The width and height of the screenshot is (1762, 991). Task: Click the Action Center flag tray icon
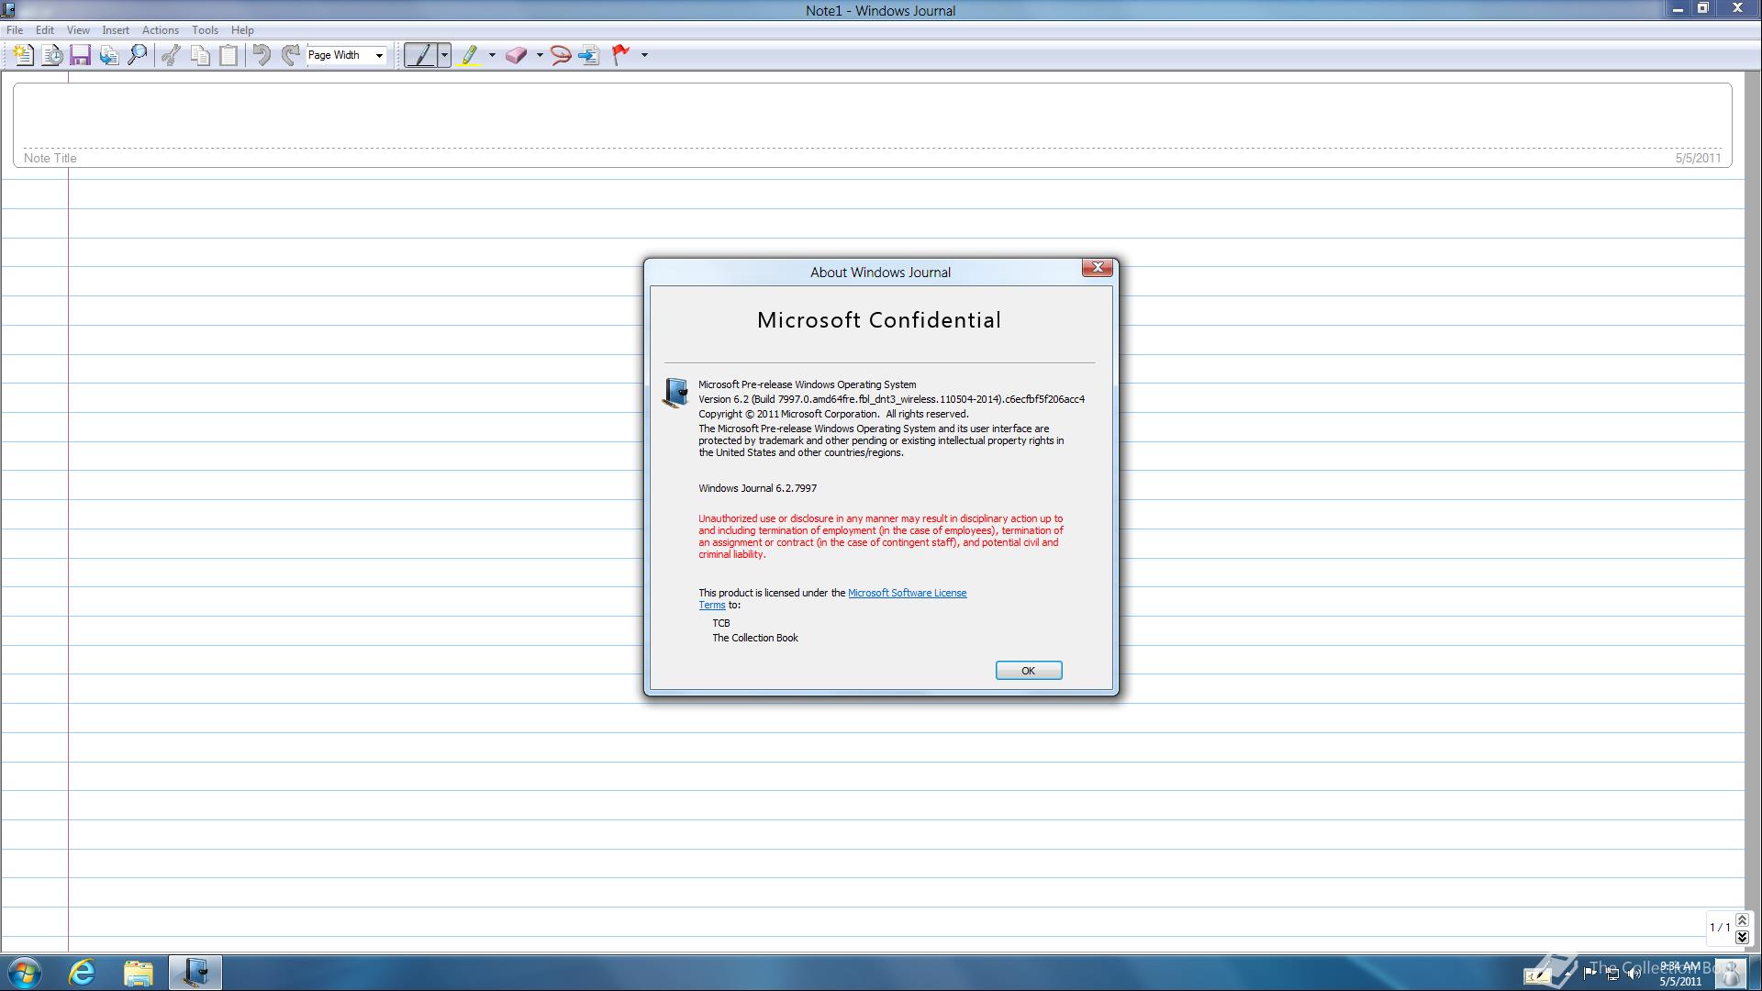(x=1589, y=974)
